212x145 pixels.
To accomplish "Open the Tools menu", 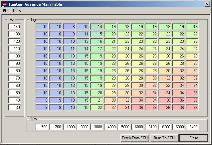I will pyautogui.click(x=17, y=11).
